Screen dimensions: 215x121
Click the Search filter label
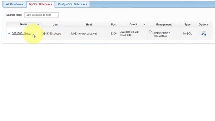(14, 15)
